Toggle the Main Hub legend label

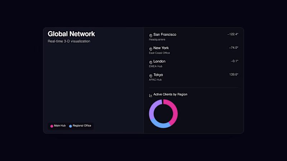coord(60,126)
